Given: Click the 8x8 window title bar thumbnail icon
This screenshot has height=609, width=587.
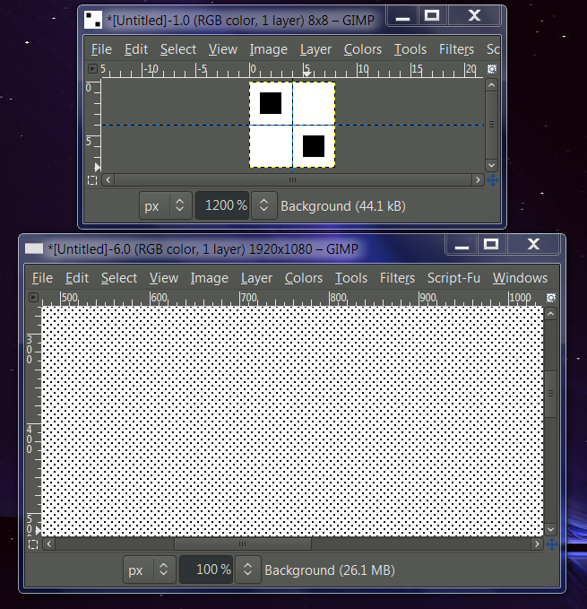Looking at the screenshot, I should coord(93,21).
